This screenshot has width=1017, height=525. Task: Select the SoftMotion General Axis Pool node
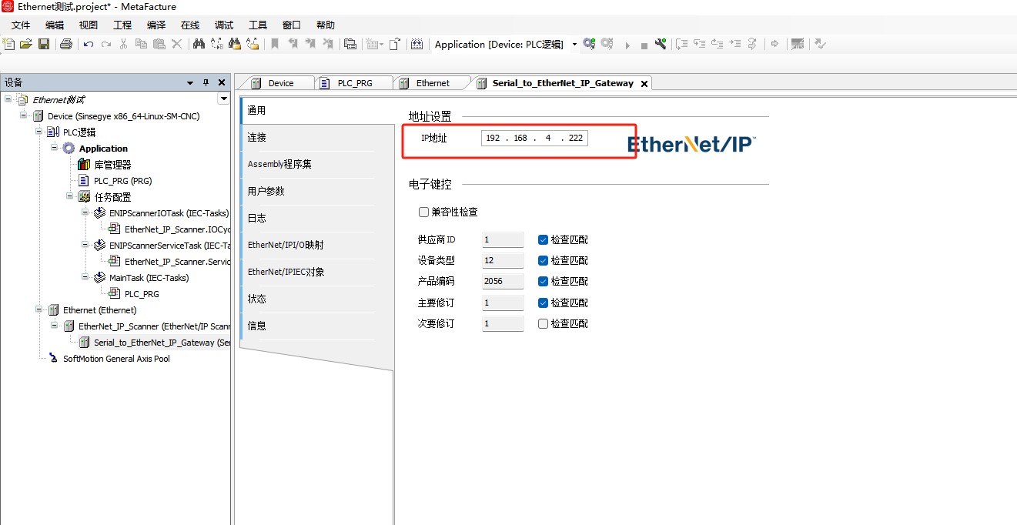(x=115, y=359)
